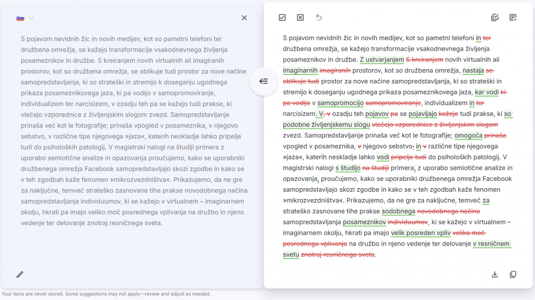Accept all suggestions with the checkmark icon
535x300 pixels.
click(x=282, y=18)
